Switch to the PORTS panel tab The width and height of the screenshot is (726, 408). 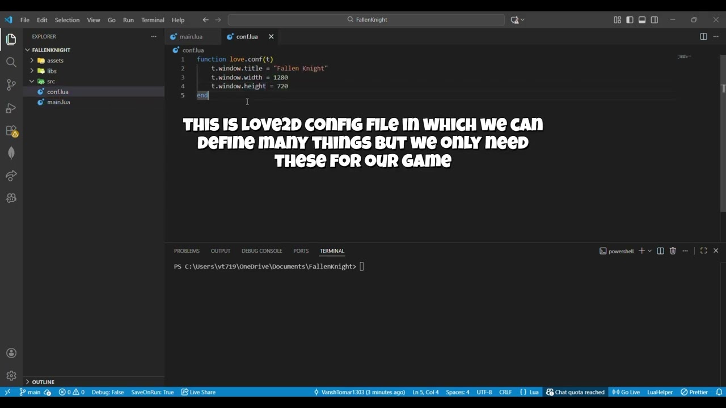(301, 251)
